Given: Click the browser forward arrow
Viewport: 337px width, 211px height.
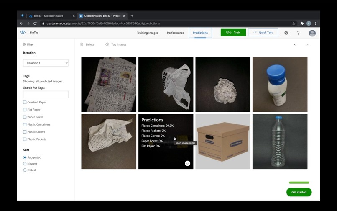Looking at the screenshot, I should tap(28, 23).
